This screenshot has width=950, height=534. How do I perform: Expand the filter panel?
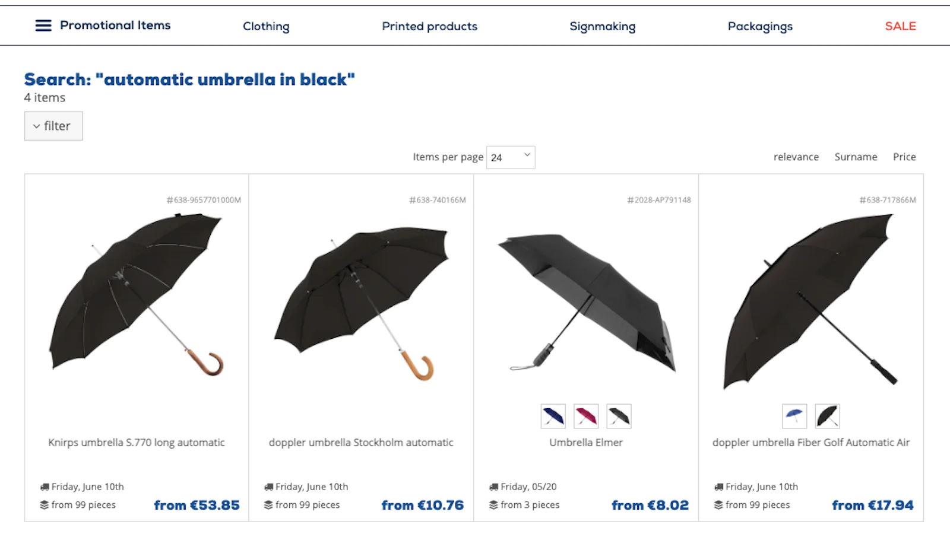(53, 126)
